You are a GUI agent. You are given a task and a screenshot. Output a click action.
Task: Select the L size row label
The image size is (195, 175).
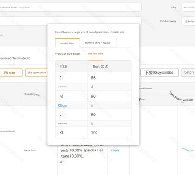click(x=60, y=114)
